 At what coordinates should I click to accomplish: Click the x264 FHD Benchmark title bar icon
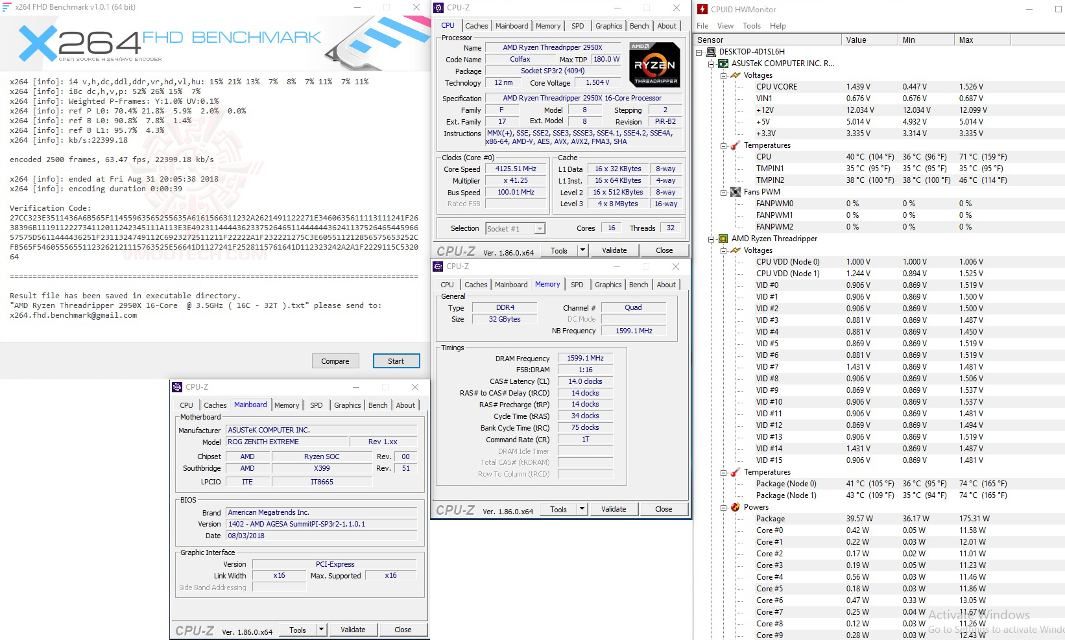[6, 7]
